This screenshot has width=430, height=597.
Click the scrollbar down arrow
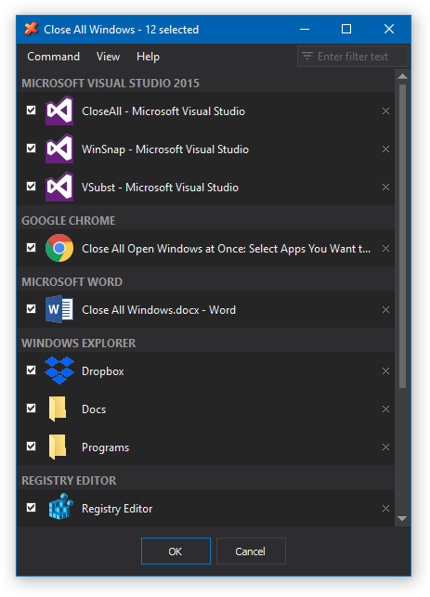pyautogui.click(x=402, y=519)
